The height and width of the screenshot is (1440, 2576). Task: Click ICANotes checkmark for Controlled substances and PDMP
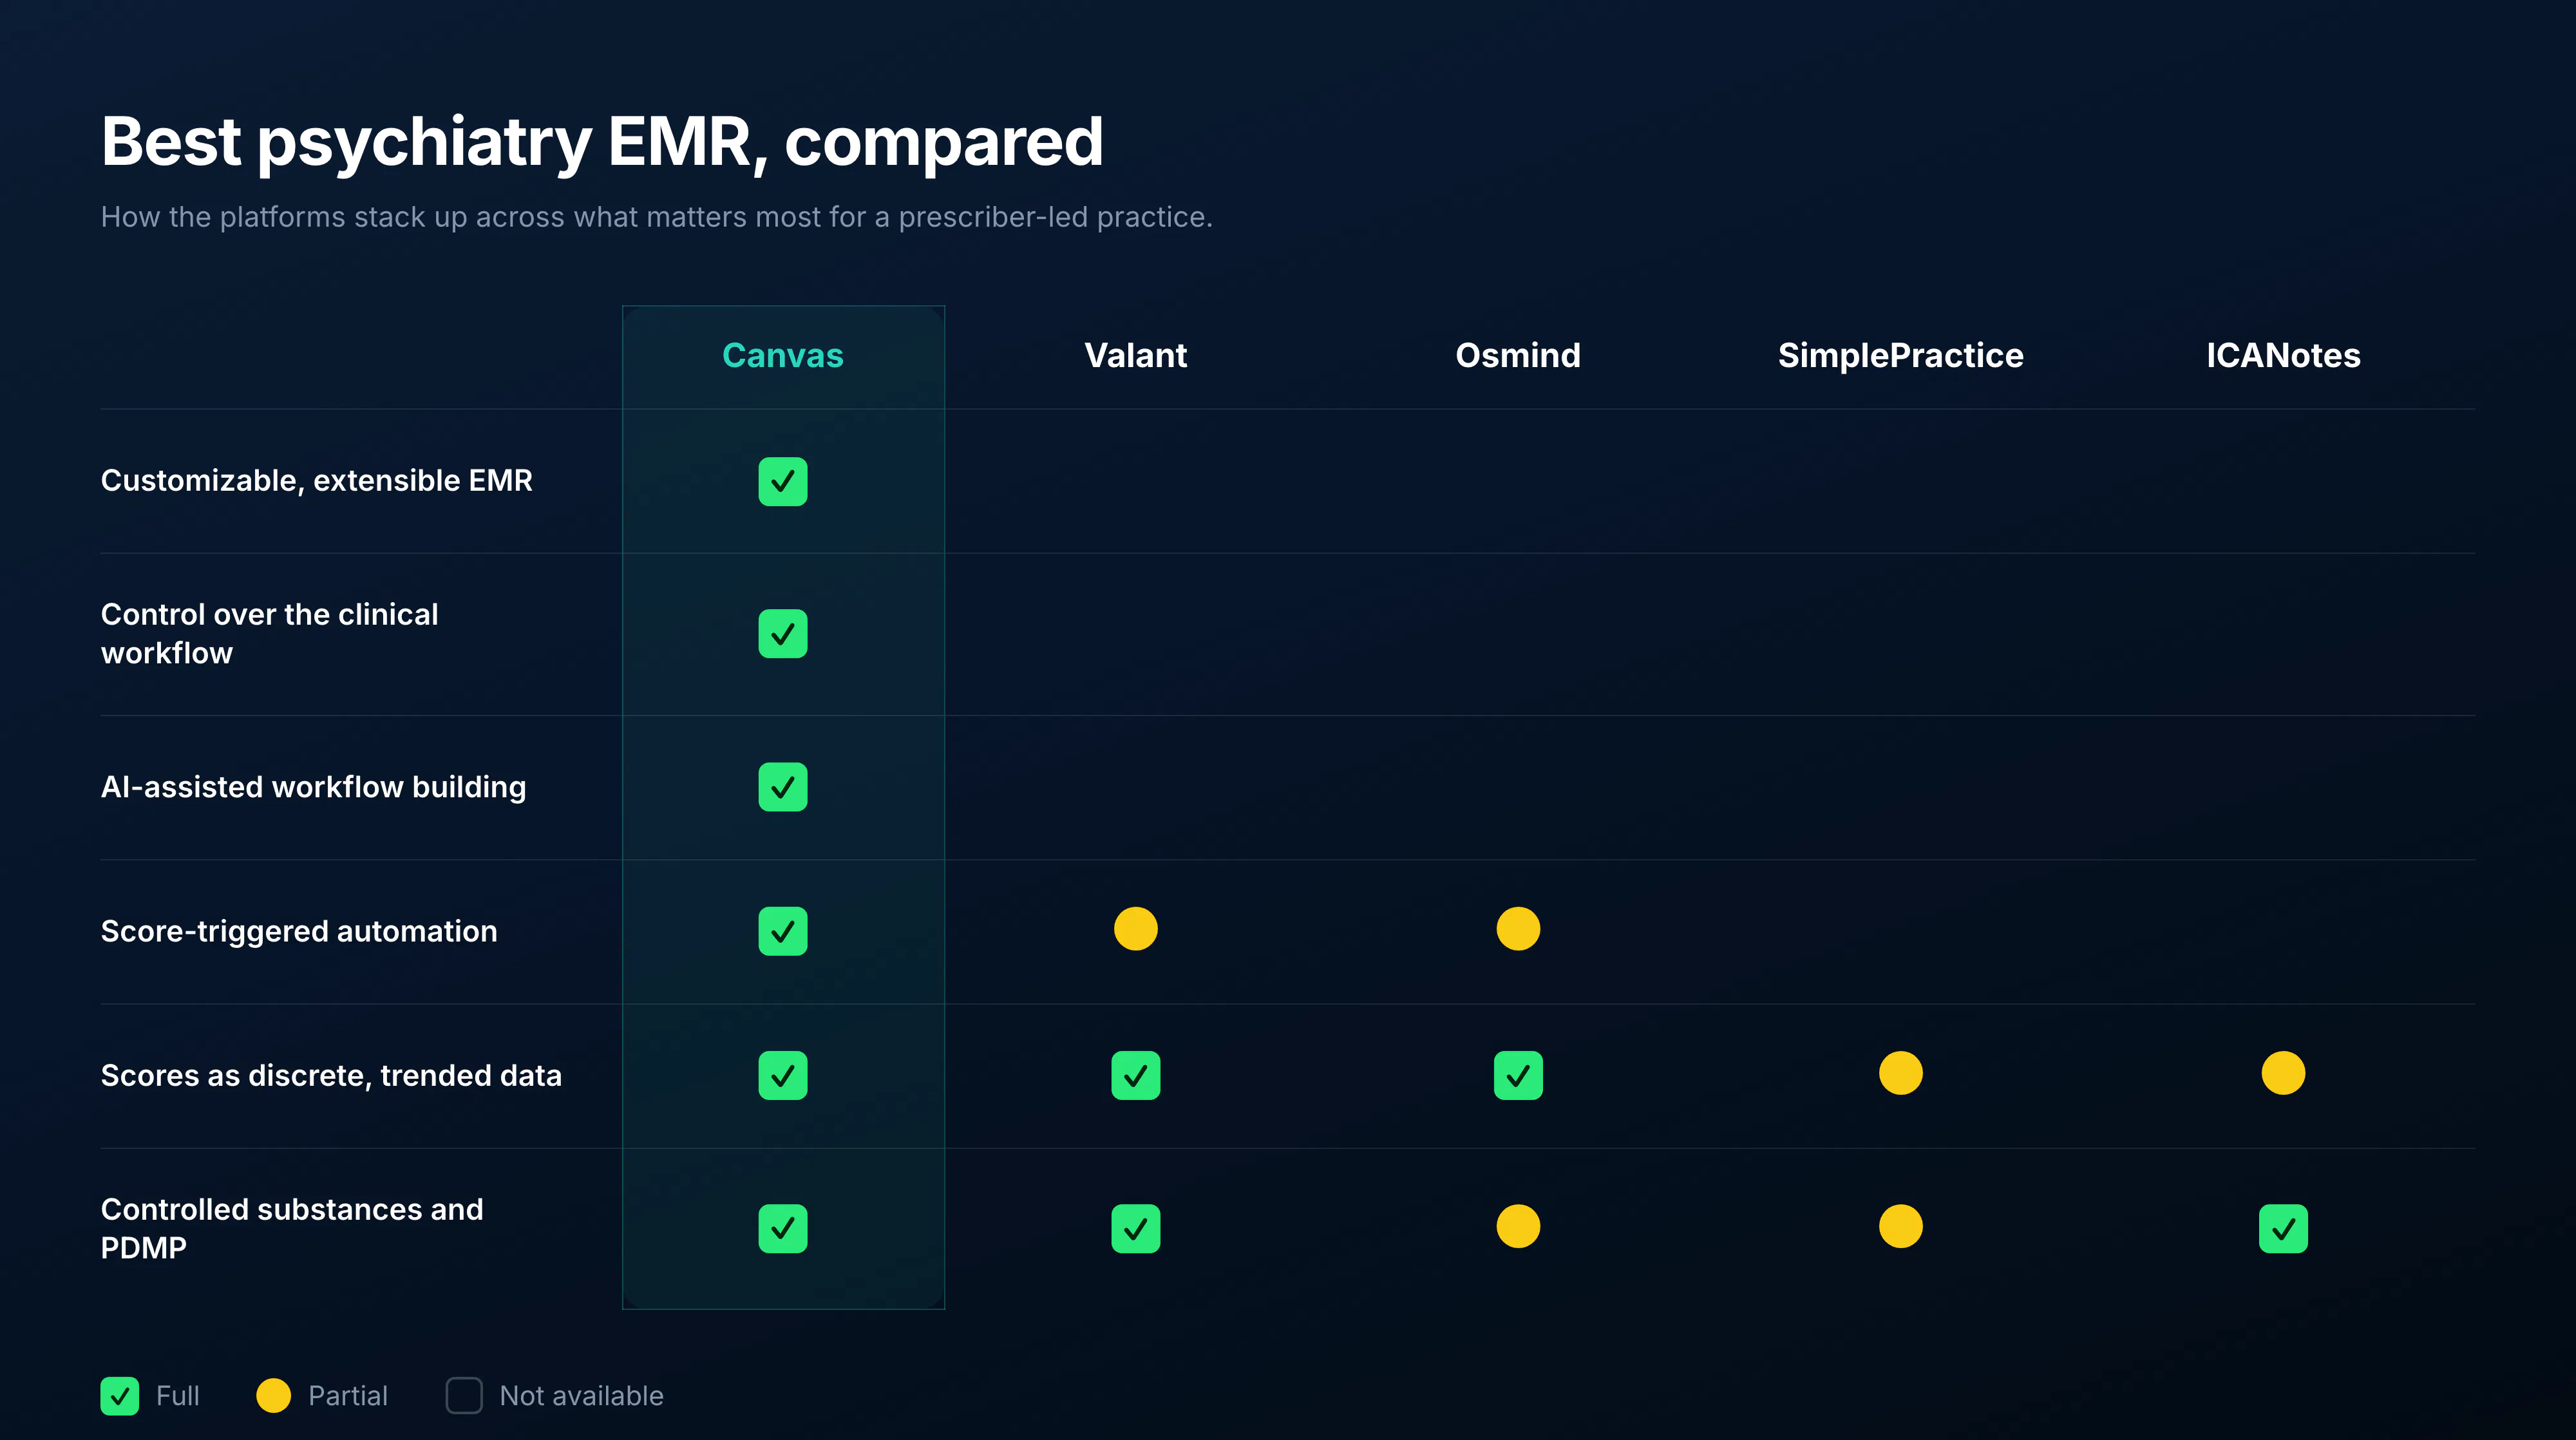tap(2283, 1228)
